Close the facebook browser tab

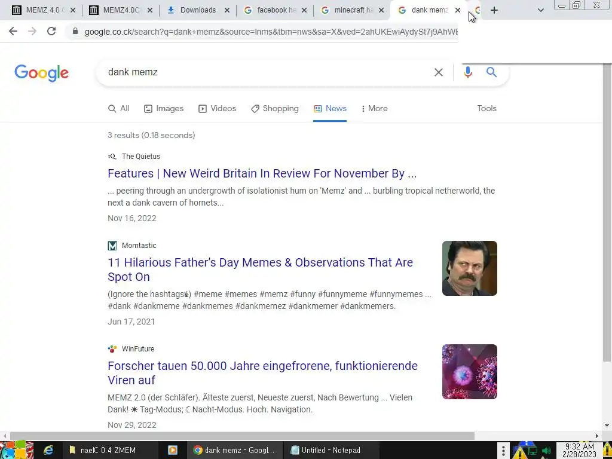pyautogui.click(x=304, y=10)
